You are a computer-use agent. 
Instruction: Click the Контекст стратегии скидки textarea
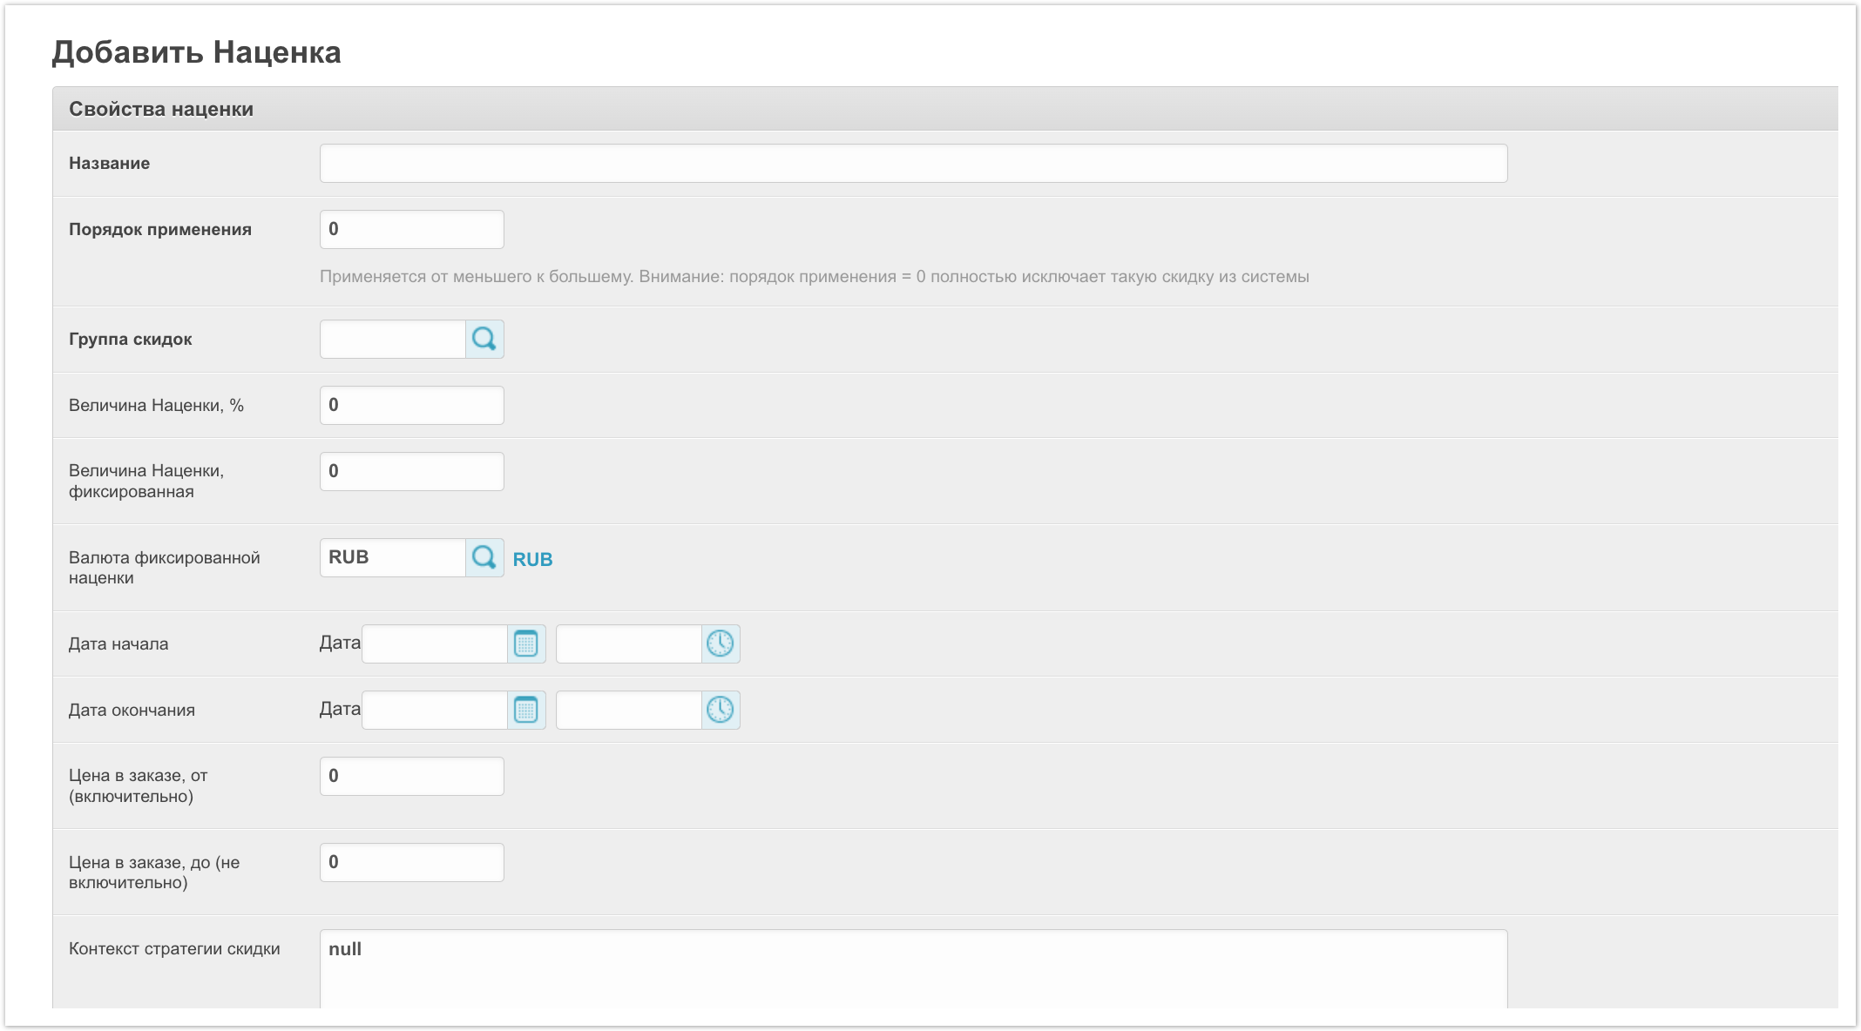pos(912,968)
